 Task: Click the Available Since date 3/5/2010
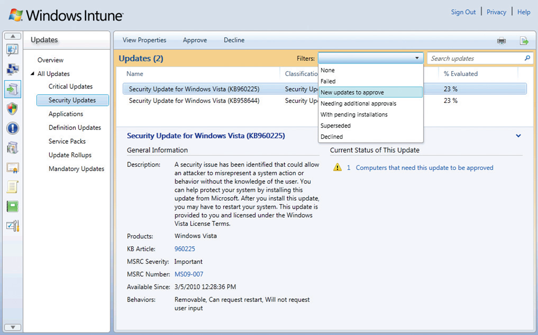(x=205, y=287)
